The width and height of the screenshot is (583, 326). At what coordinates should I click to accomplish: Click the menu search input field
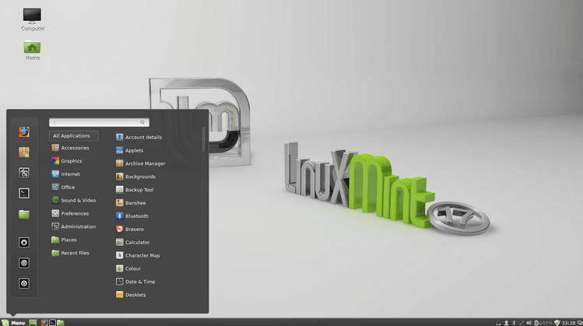click(99, 122)
